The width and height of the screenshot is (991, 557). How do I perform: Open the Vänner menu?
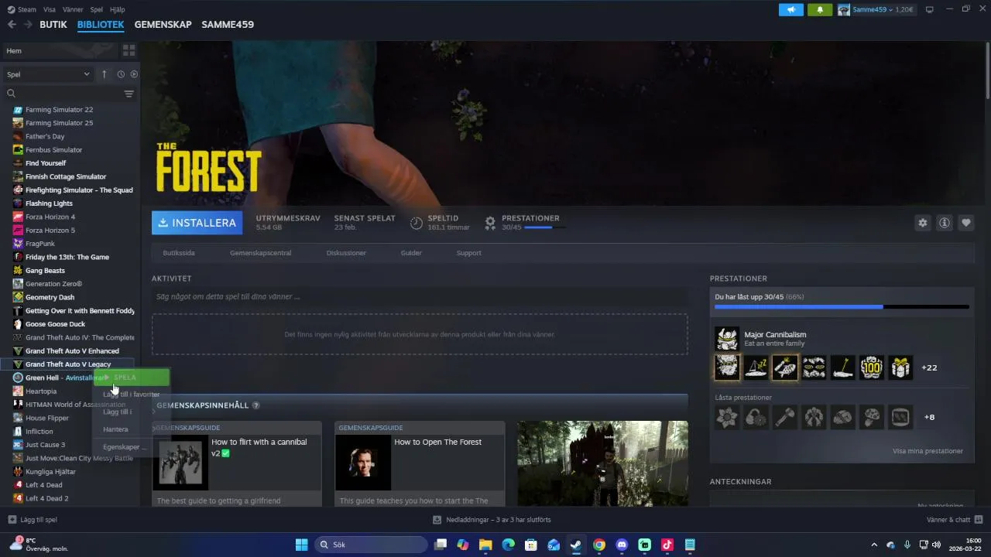point(73,9)
